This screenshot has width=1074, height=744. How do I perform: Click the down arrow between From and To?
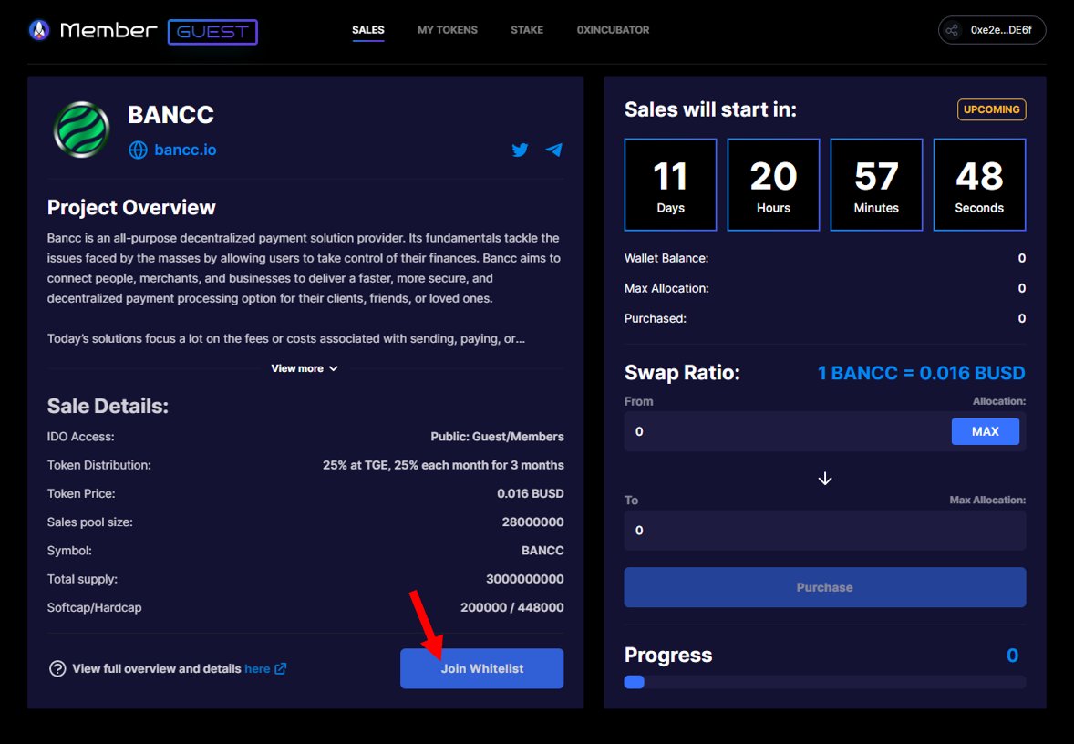(825, 478)
